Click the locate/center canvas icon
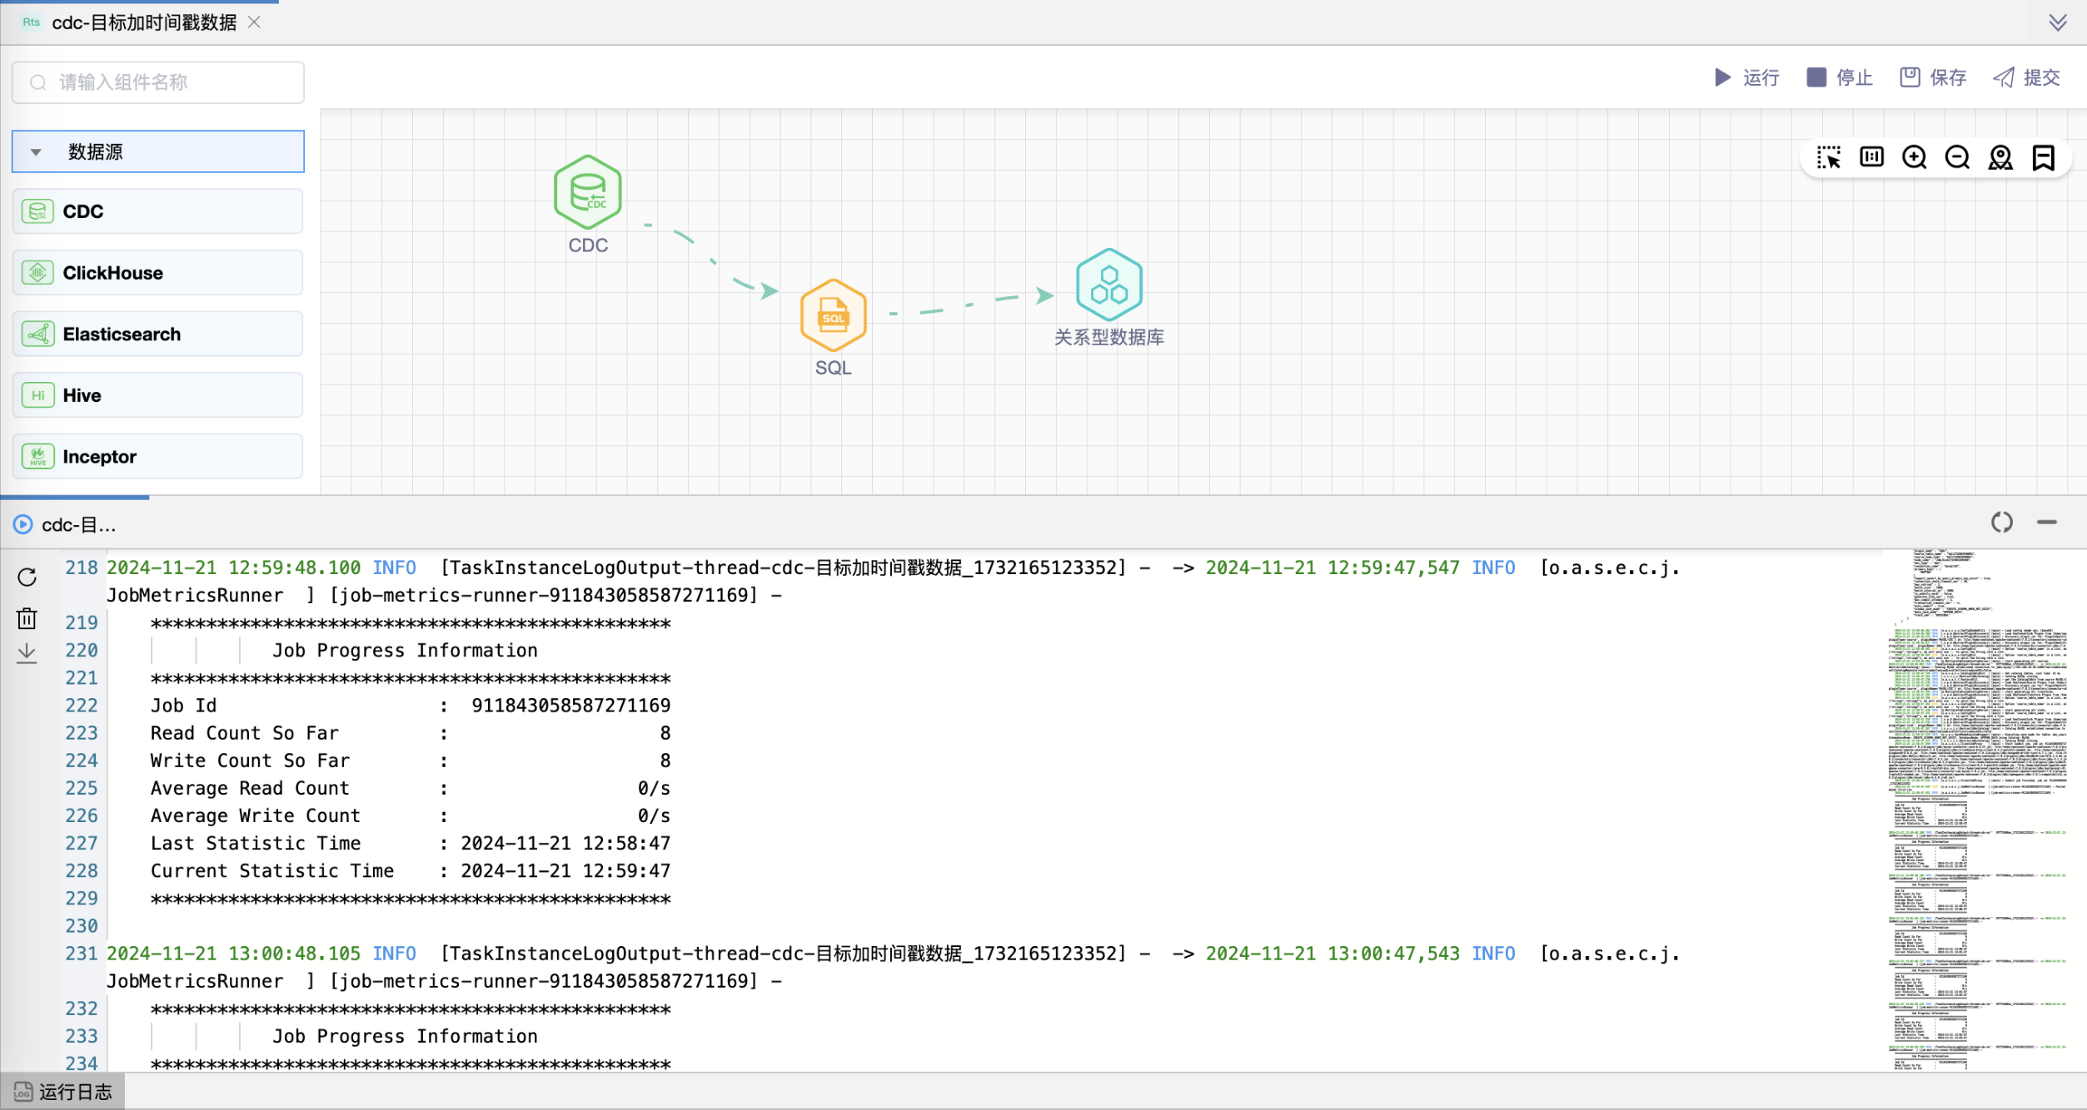2087x1110 pixels. tap(2000, 157)
